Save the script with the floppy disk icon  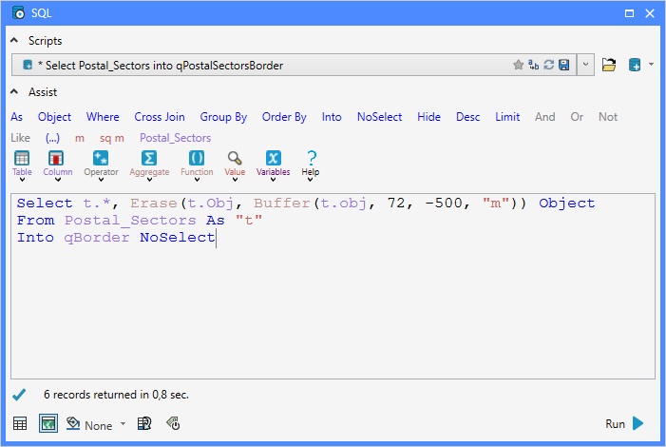tap(564, 65)
